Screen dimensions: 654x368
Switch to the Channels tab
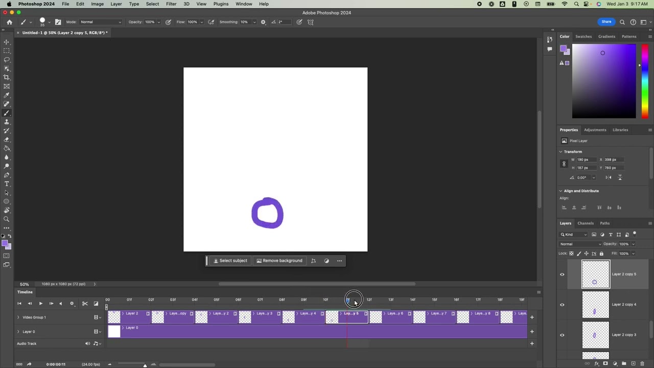point(586,223)
